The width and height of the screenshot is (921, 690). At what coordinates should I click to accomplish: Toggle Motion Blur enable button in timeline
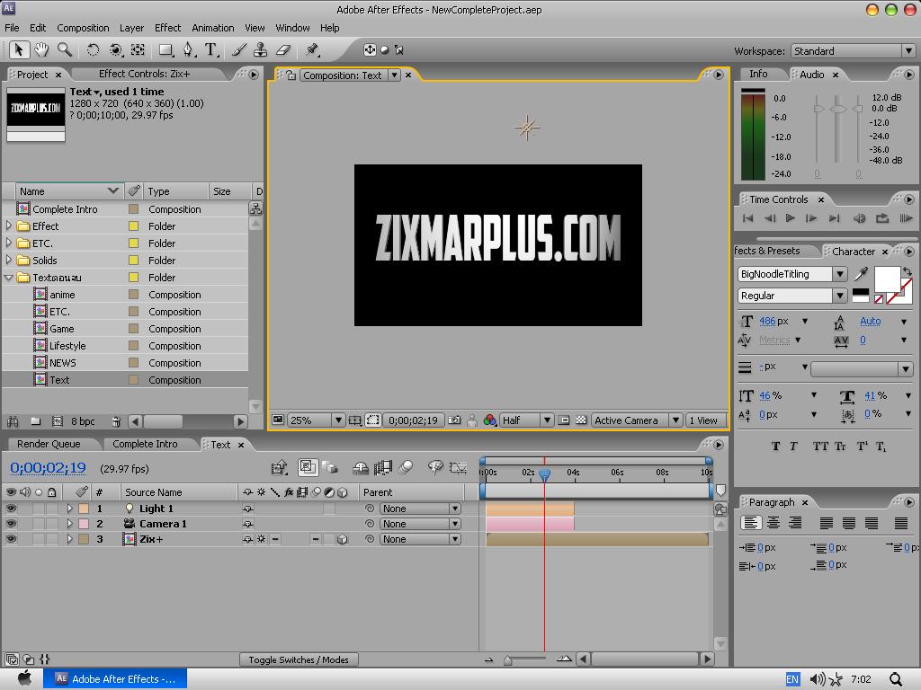406,467
